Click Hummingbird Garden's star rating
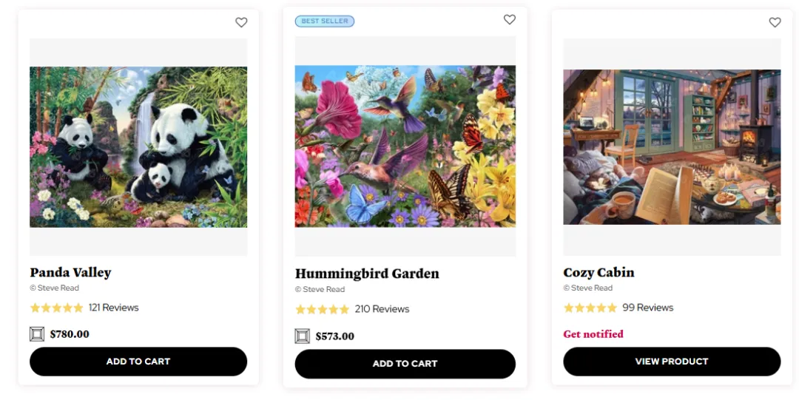Image resolution: width=799 pixels, height=400 pixels. (322, 309)
